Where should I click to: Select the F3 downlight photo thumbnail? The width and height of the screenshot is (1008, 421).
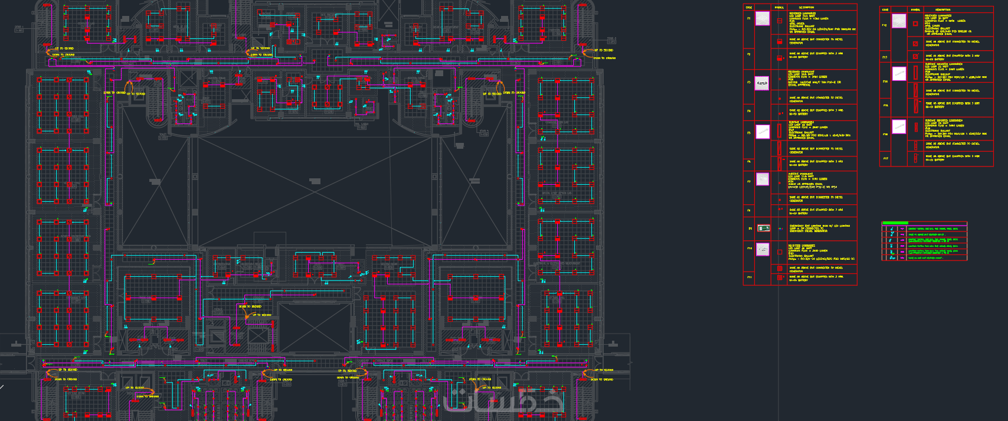(x=762, y=83)
